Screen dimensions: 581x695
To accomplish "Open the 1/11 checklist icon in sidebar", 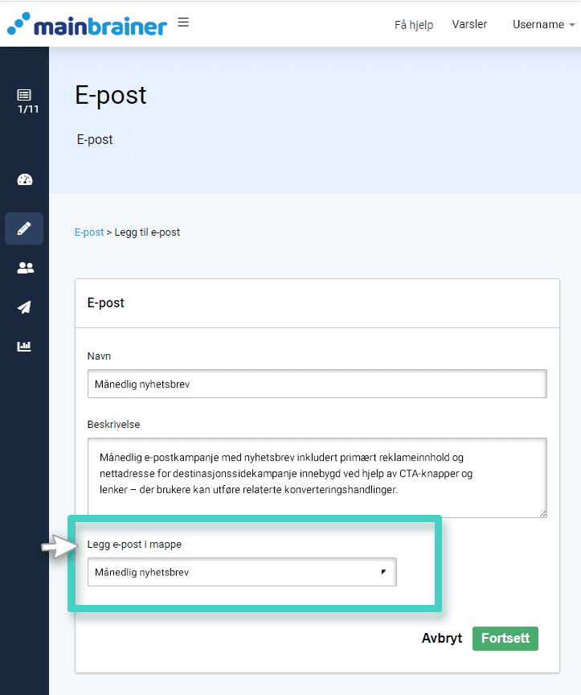I will pyautogui.click(x=24, y=101).
